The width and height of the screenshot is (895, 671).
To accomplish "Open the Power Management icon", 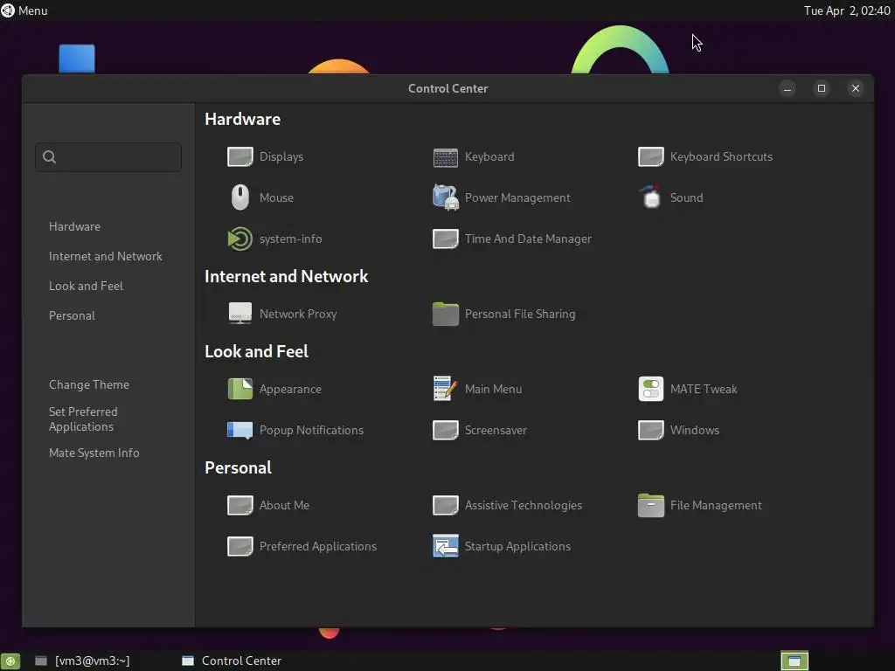I will pos(445,198).
